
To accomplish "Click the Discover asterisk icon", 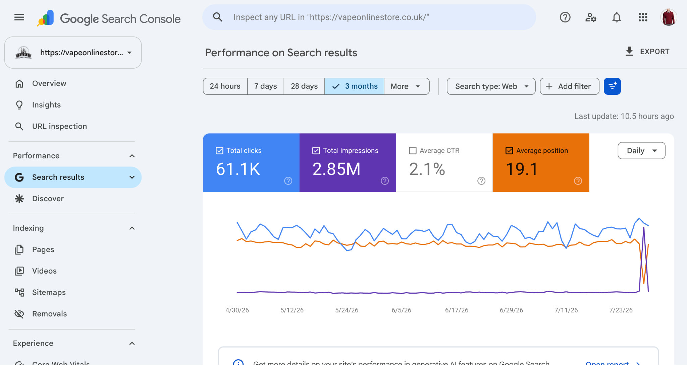I will click(19, 199).
